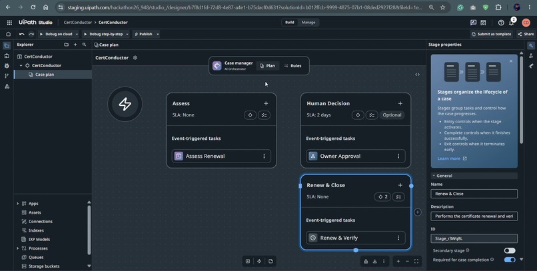Open Renew & Close conditions showing 2
The height and width of the screenshot is (271, 537).
382,196
